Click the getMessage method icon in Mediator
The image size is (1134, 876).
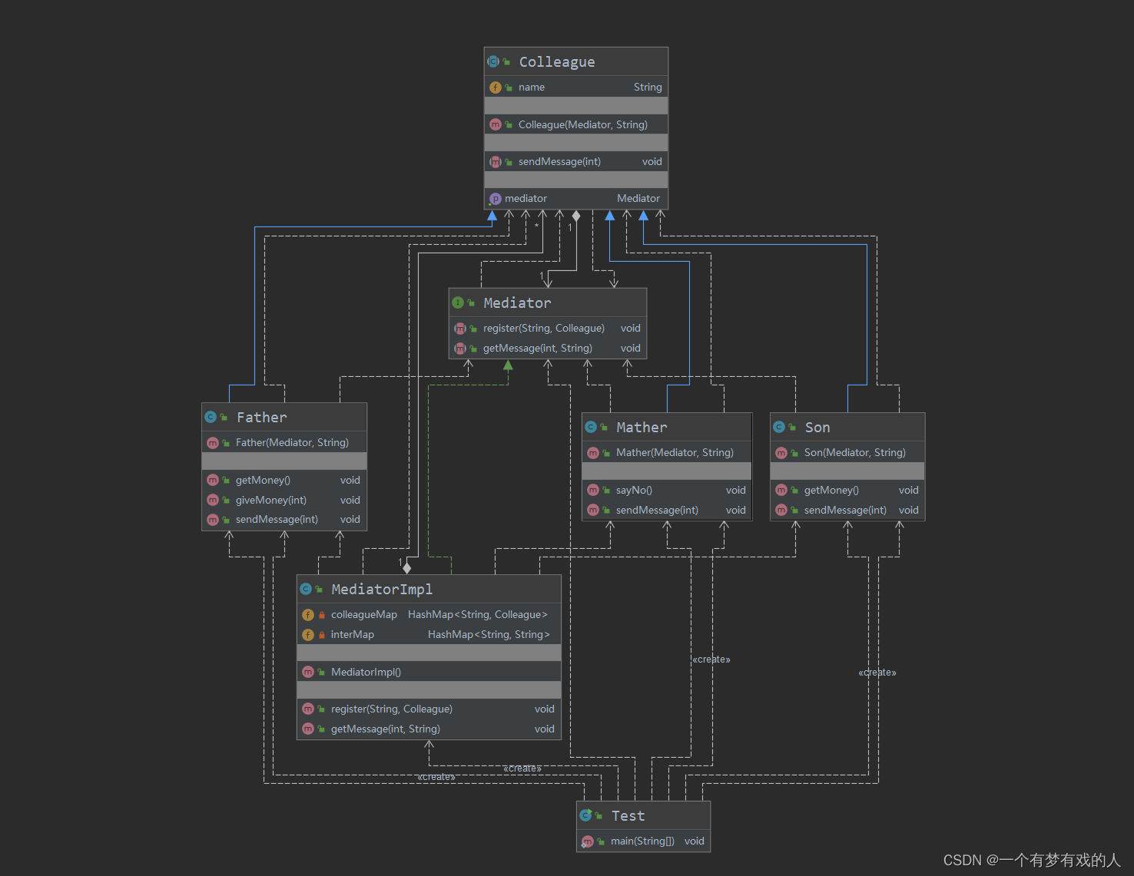[460, 349]
